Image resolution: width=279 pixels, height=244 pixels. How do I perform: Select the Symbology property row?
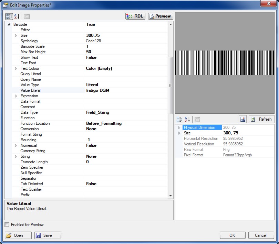(29, 41)
